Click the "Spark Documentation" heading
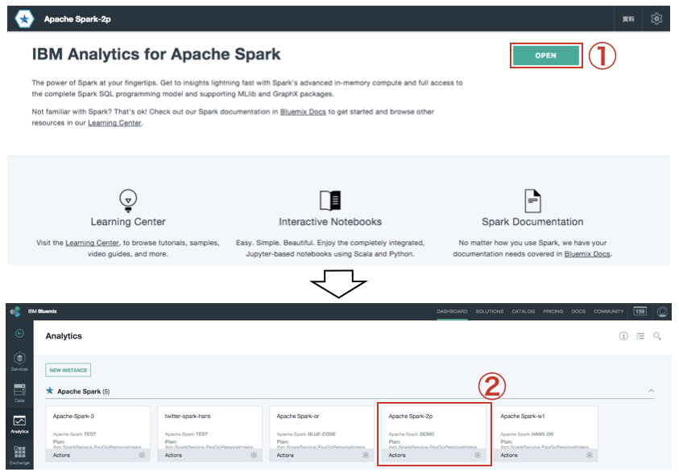This screenshot has width=679, height=476. [x=532, y=222]
